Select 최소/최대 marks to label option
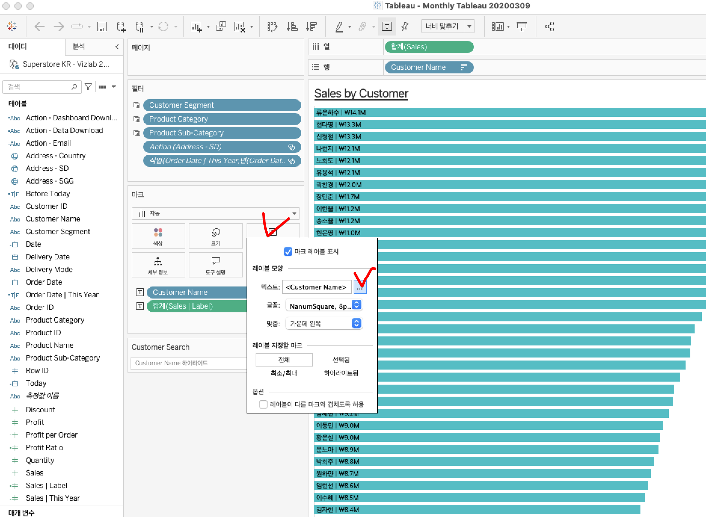The image size is (706, 517). (284, 373)
